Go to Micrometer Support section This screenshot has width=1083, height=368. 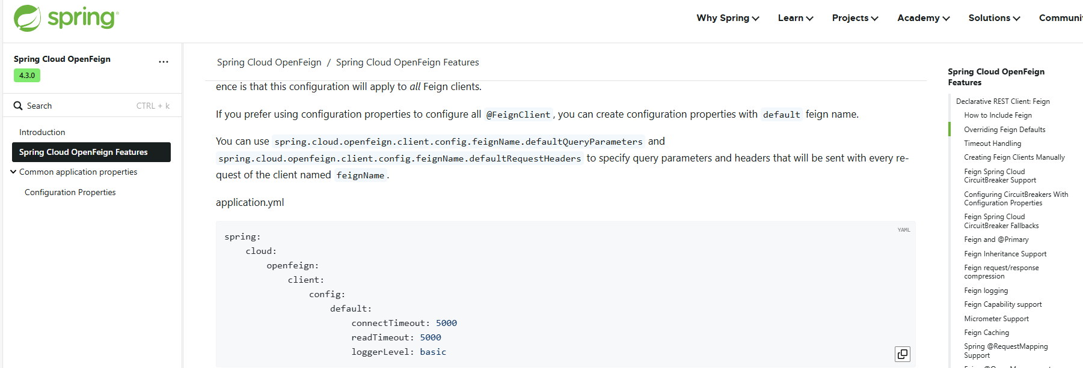pyautogui.click(x=996, y=319)
